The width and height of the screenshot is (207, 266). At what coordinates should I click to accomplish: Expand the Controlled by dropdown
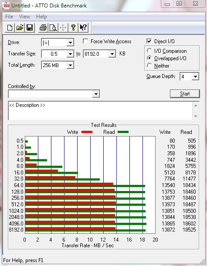click(96, 94)
